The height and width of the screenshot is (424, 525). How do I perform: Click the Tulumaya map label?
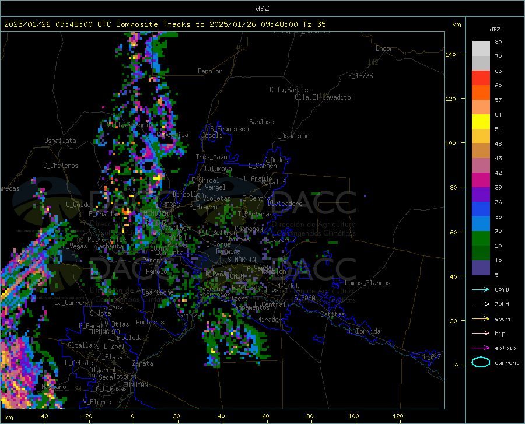click(218, 169)
